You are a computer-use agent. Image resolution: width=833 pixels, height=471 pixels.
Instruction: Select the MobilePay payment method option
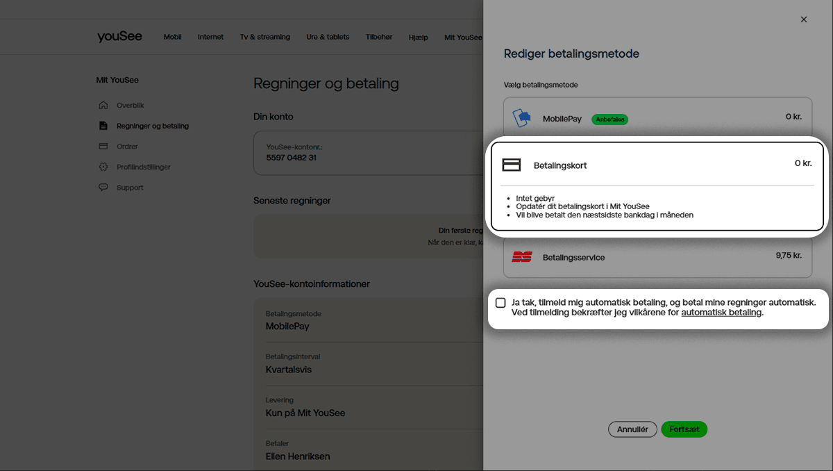(x=657, y=117)
